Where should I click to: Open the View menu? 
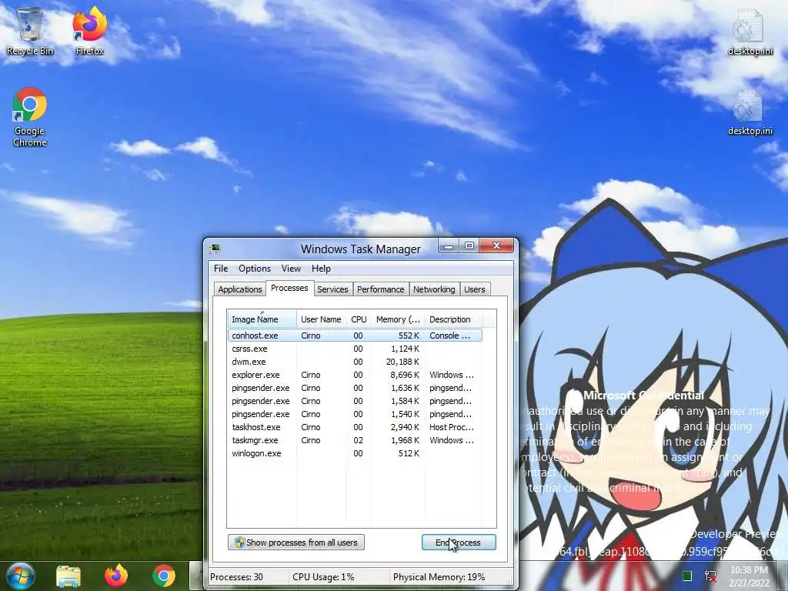coord(291,269)
